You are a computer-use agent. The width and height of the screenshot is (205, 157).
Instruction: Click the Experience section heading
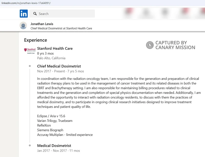(36, 40)
